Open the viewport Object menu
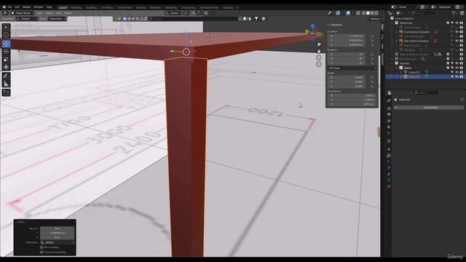 coord(68,13)
